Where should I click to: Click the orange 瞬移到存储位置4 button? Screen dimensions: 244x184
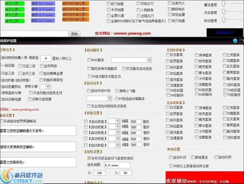click(x=76, y=20)
